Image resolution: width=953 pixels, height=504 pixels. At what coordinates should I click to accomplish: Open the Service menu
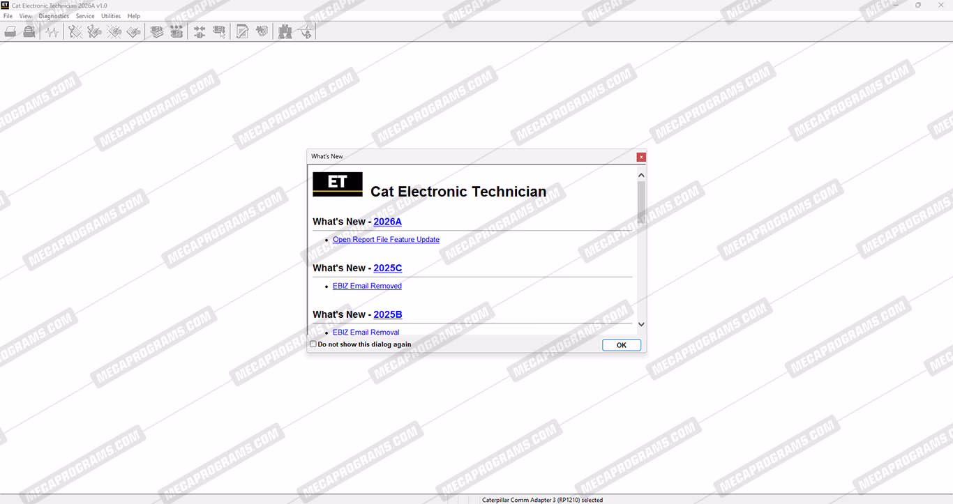pos(85,16)
